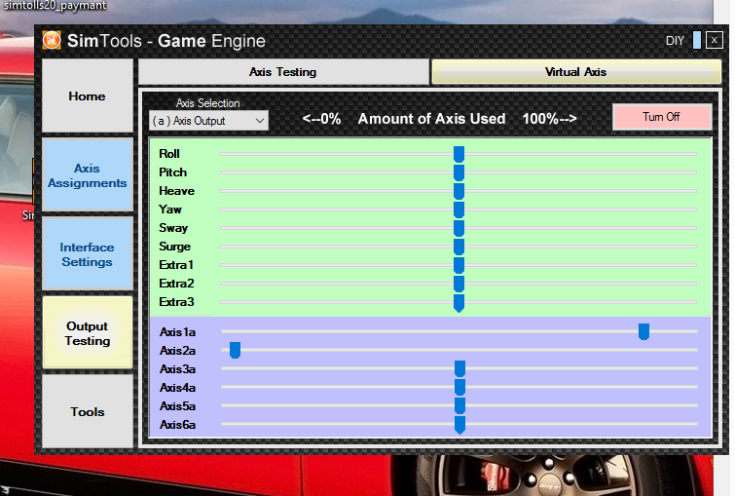
Task: Click the Axis5a output slider thumb
Action: tap(459, 406)
